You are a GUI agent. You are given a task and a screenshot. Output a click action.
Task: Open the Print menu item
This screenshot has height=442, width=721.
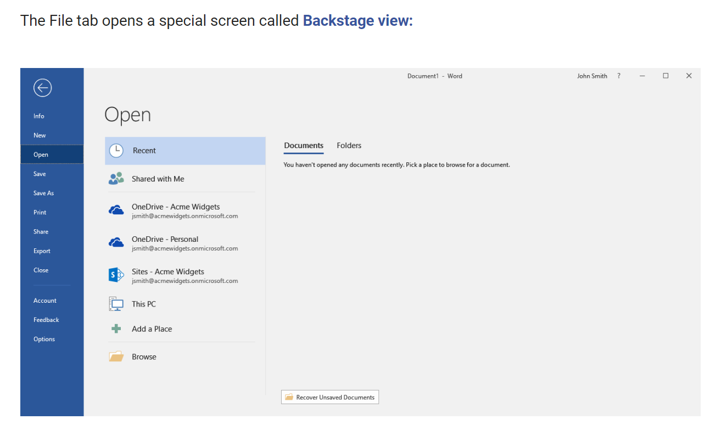tap(40, 213)
